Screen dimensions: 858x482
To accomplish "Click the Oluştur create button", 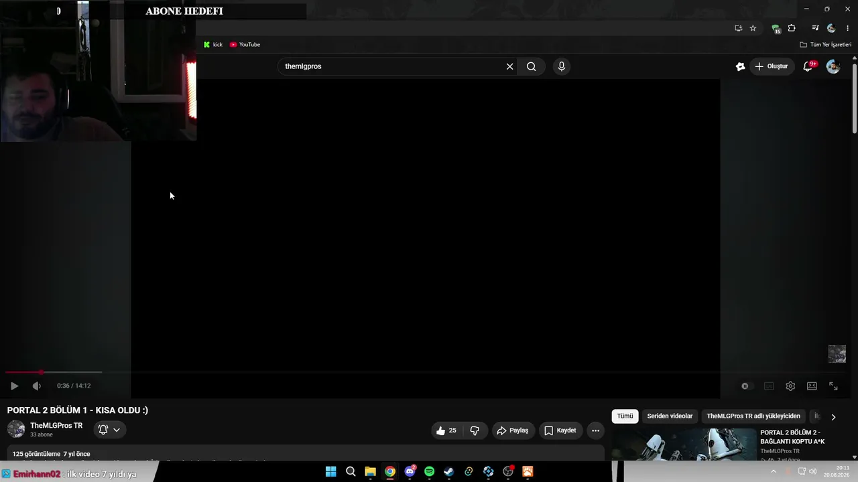I will point(772,66).
